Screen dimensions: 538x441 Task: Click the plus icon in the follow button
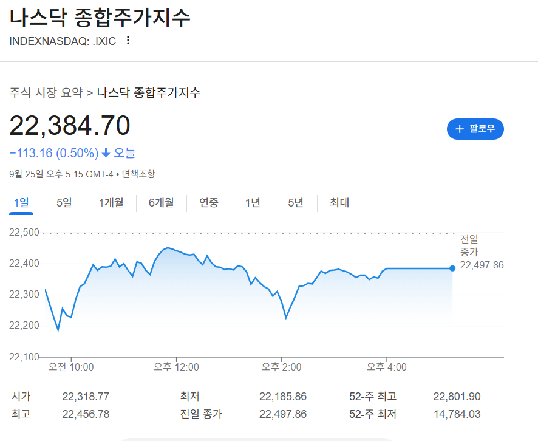[x=460, y=129]
